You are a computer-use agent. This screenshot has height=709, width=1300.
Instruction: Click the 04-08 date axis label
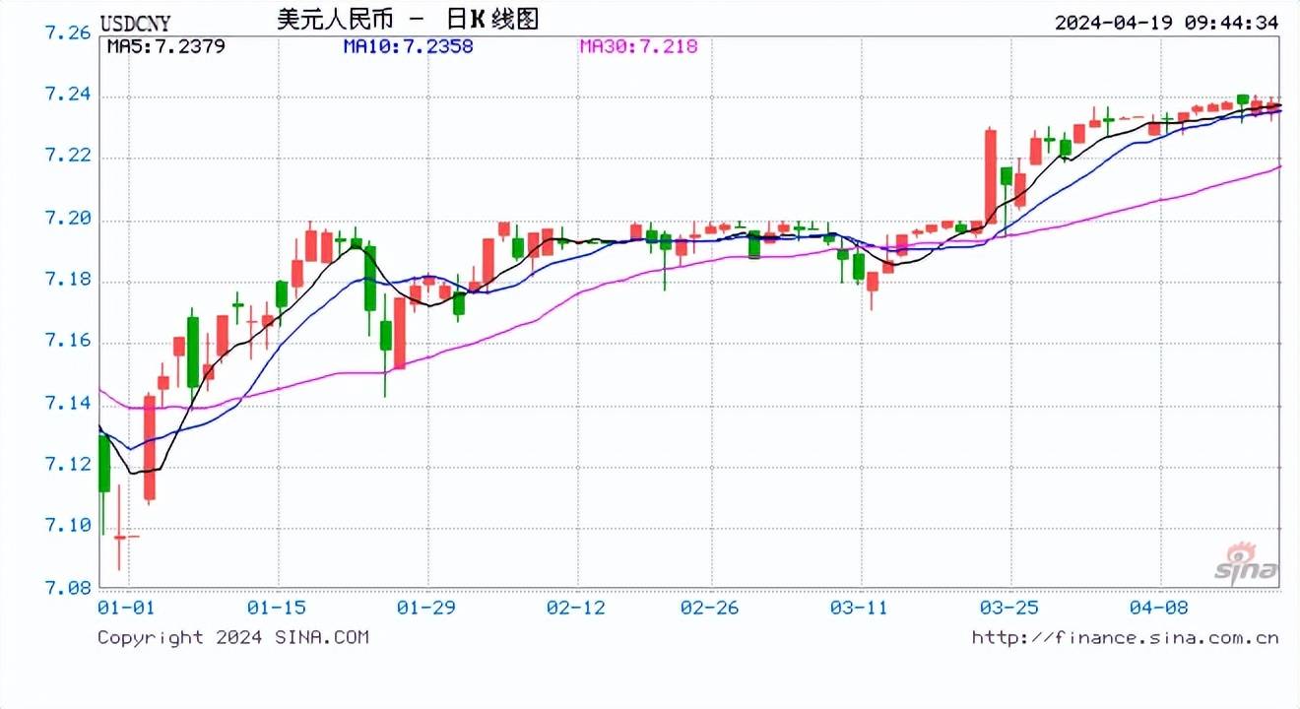pos(1159,607)
